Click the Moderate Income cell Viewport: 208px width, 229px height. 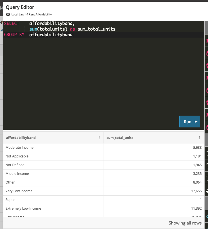53,148
